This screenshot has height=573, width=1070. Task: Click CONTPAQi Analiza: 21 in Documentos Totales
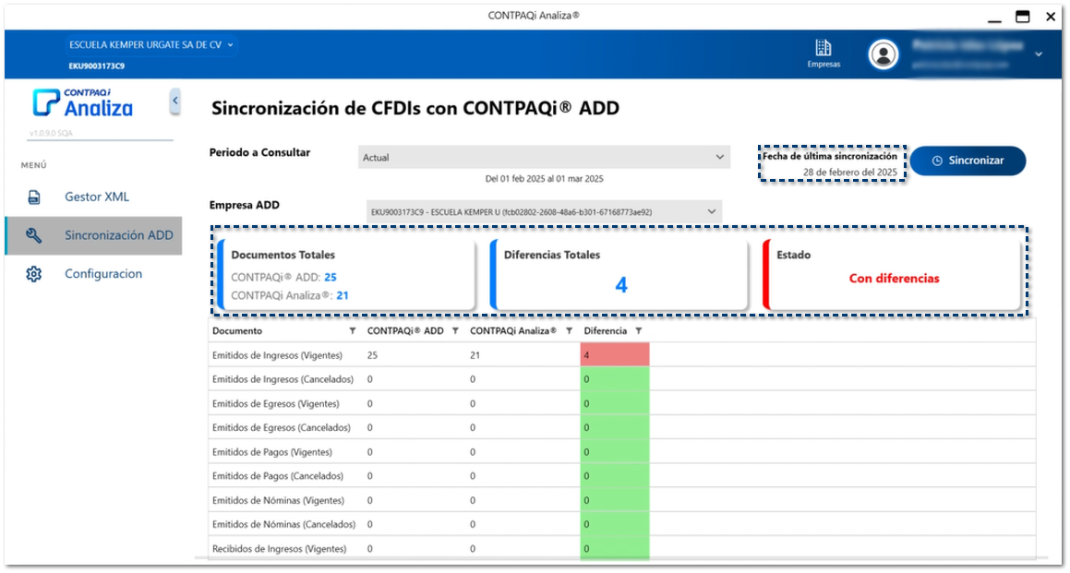pos(290,295)
